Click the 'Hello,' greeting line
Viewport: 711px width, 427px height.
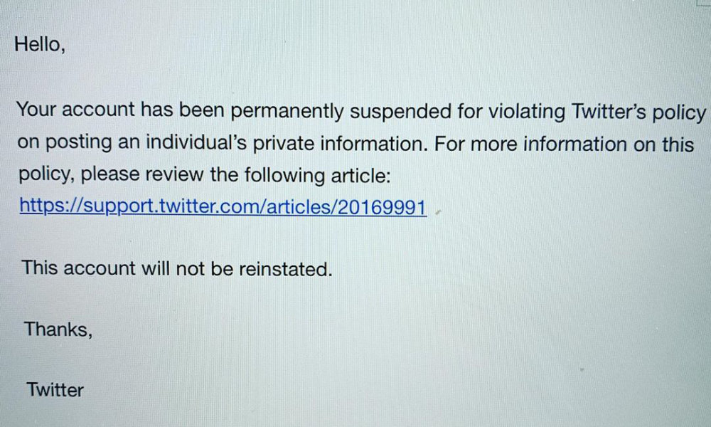point(40,44)
